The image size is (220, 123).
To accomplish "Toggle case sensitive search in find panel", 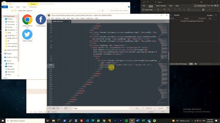I will point(54,108).
